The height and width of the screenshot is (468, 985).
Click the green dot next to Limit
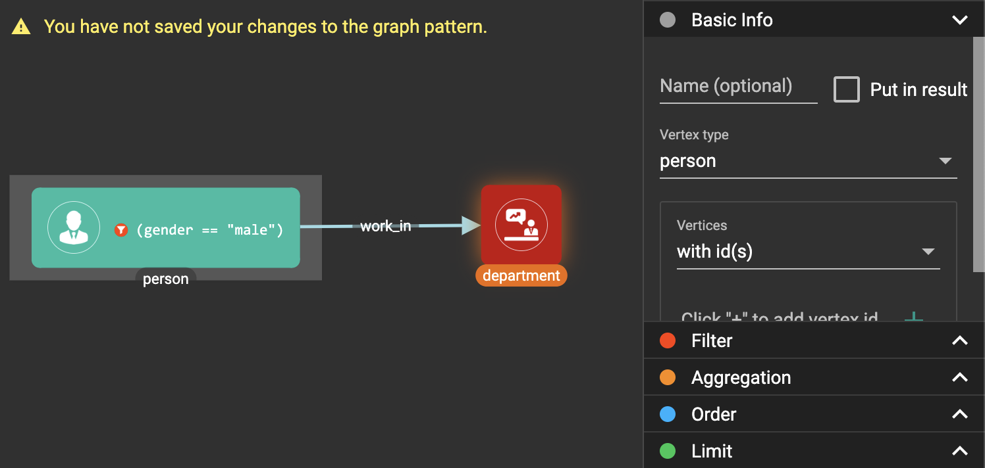coord(668,451)
